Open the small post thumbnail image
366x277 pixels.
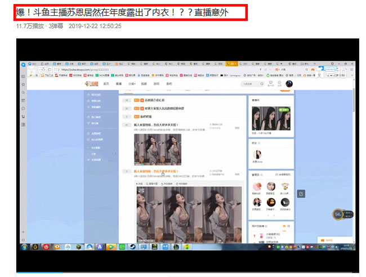click(157, 149)
